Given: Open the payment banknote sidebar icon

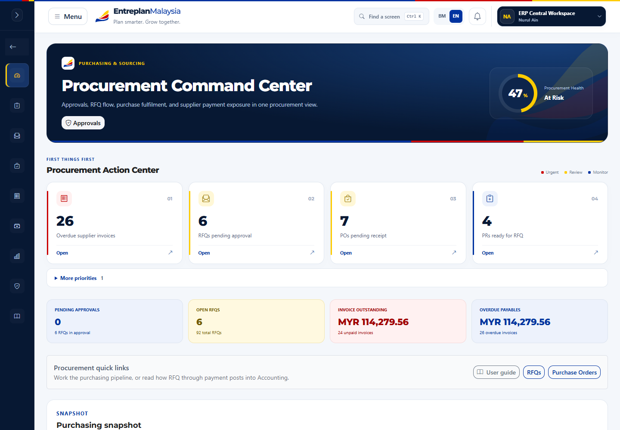Looking at the screenshot, I should coord(17,226).
